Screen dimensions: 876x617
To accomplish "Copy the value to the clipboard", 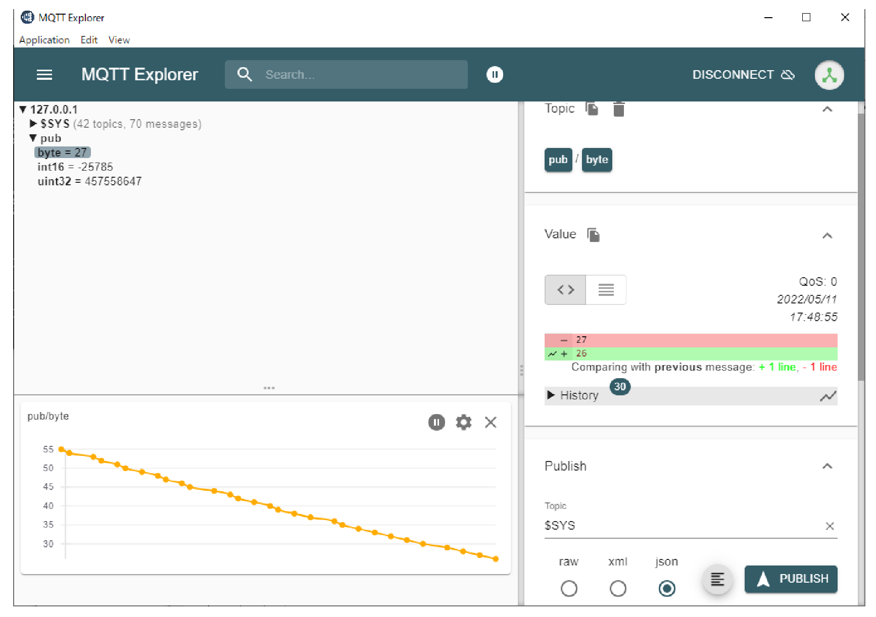I will (x=594, y=235).
